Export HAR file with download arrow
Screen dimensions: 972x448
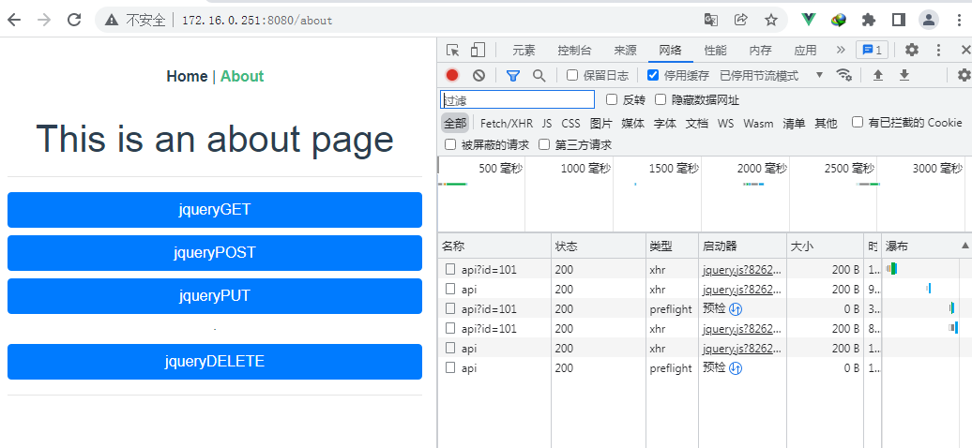click(x=904, y=76)
